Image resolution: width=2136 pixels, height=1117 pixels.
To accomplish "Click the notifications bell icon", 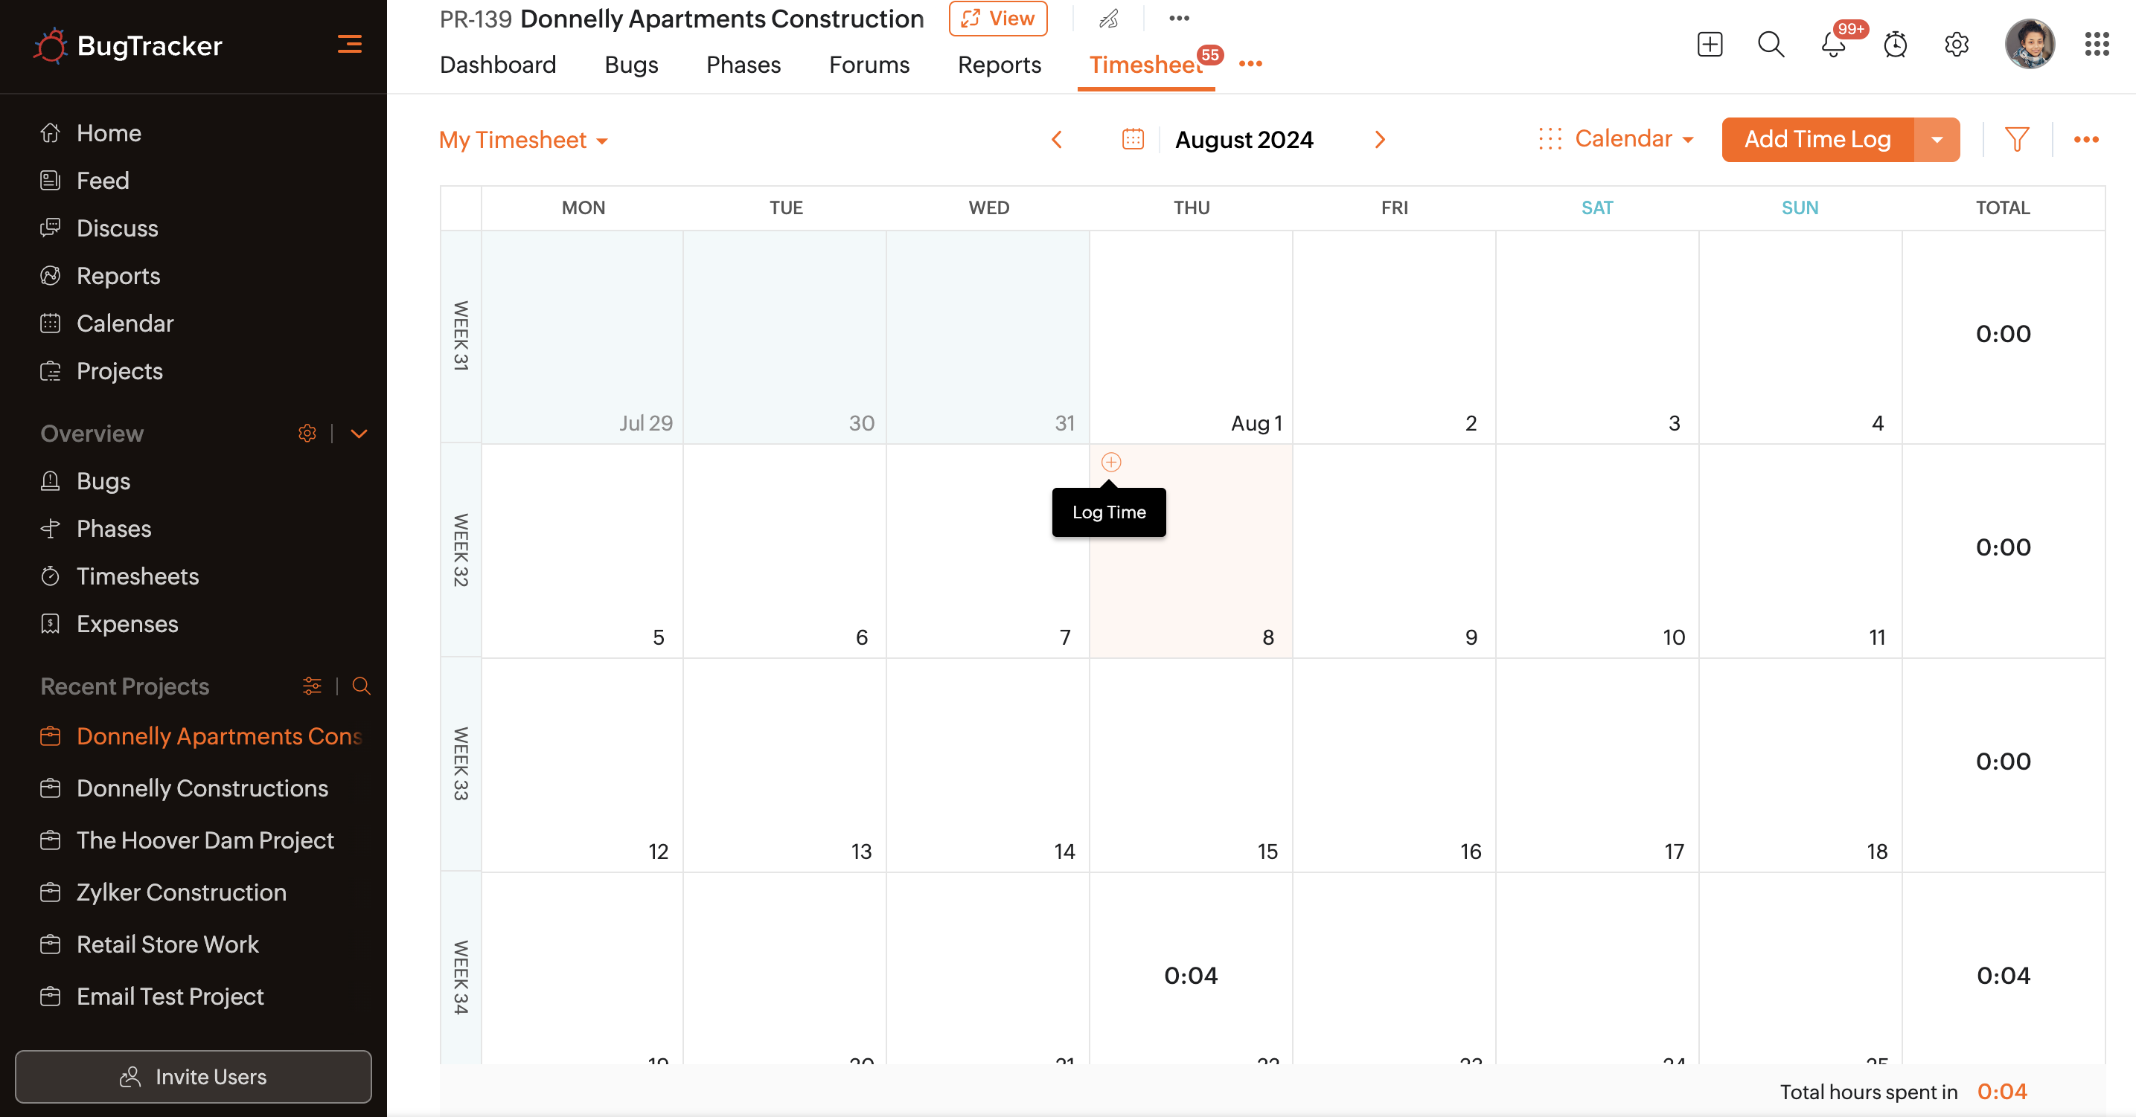I will coord(1832,45).
